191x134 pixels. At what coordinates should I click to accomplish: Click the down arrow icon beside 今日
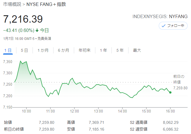point(37,30)
